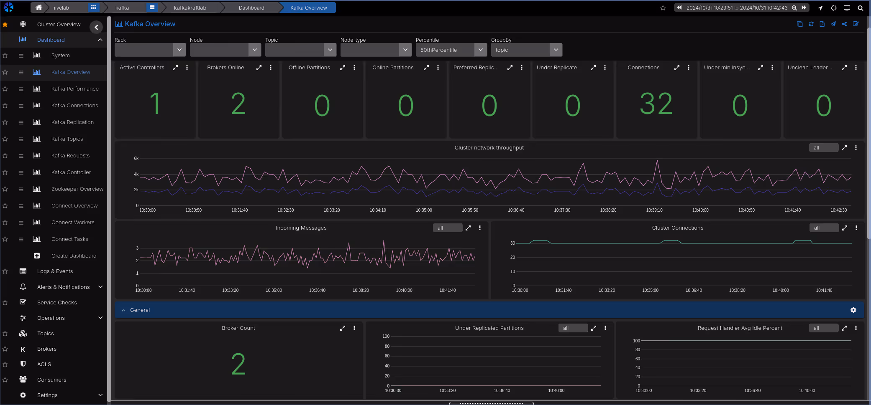This screenshot has width=871, height=405.
Task: Expand the Connections panel to fullscreen
Action: [x=676, y=68]
